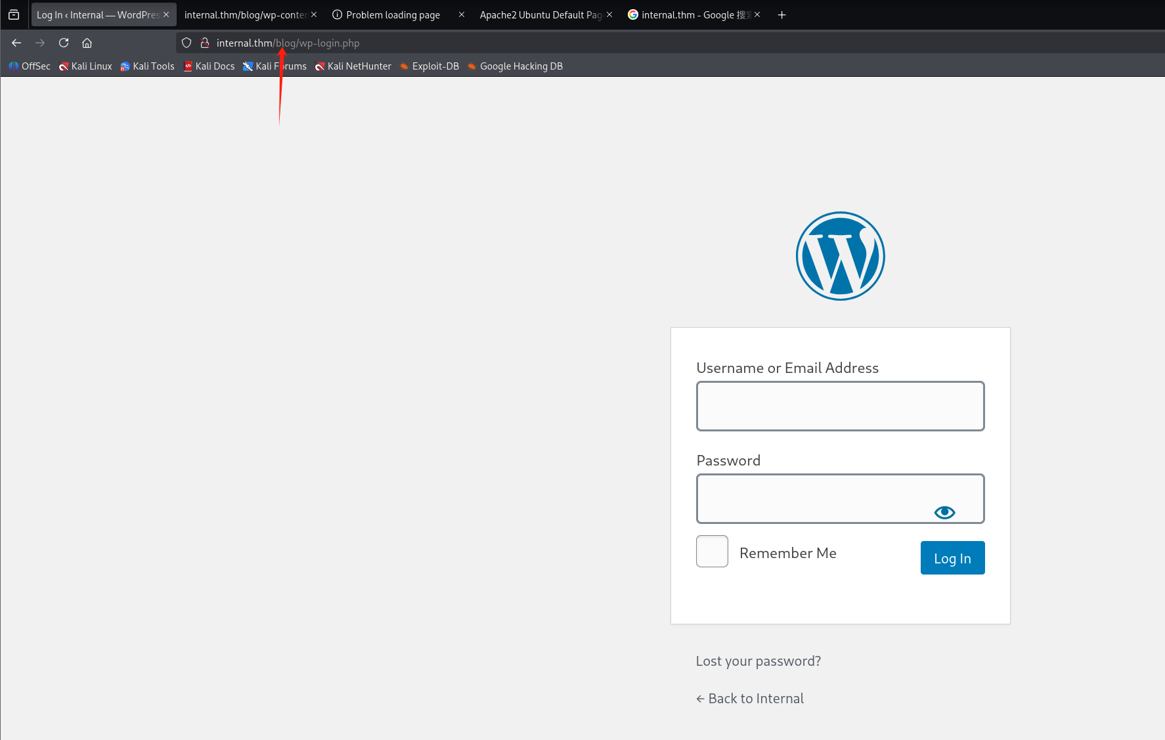Viewport: 1165px width, 740px height.
Task: Click the shield tracking protection icon
Action: pyautogui.click(x=187, y=43)
